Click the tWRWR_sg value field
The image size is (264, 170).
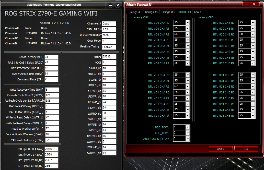(109, 136)
